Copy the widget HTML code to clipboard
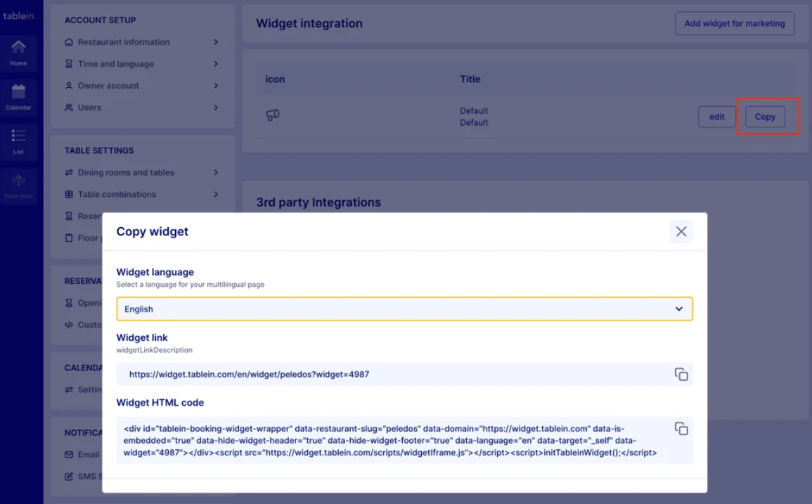 tap(681, 428)
